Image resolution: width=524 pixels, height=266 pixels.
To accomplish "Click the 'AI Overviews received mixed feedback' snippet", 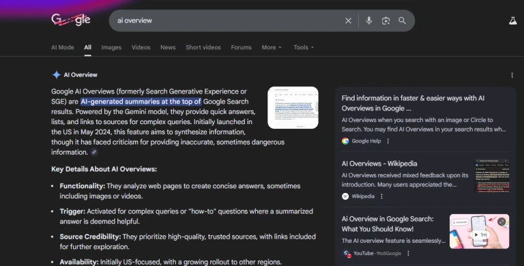I will point(405,180).
